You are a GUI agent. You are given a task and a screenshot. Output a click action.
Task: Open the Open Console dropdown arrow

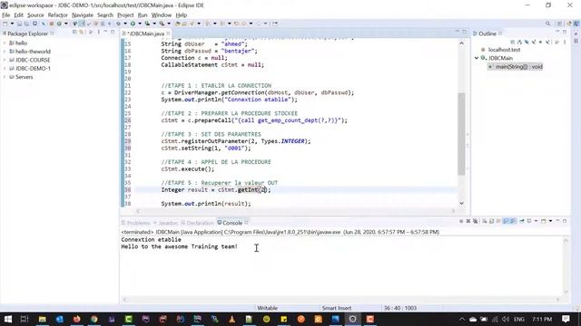[x=551, y=221]
